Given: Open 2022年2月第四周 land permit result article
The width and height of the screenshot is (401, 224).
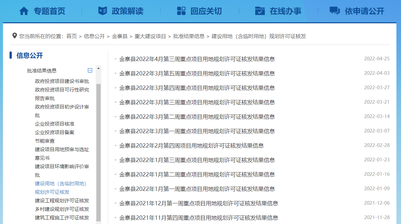Looking at the screenshot, I should (x=191, y=146).
